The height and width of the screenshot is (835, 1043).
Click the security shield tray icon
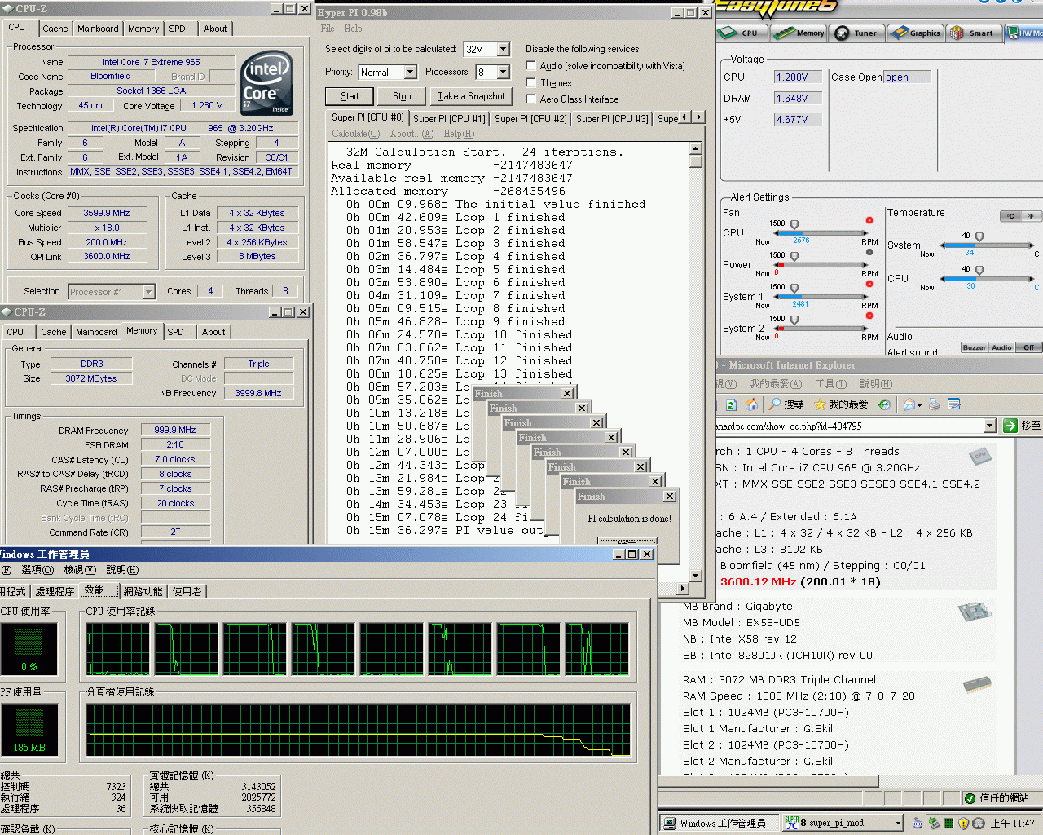963,824
